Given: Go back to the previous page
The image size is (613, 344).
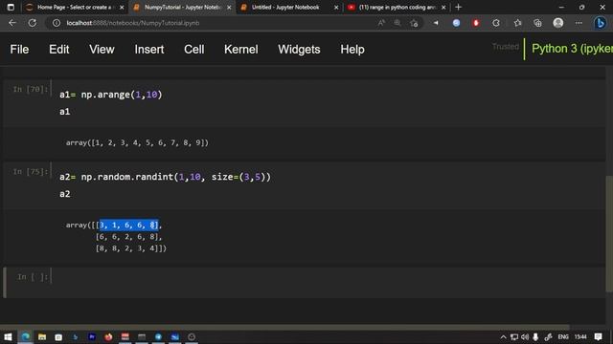Looking at the screenshot, I should coord(12,23).
